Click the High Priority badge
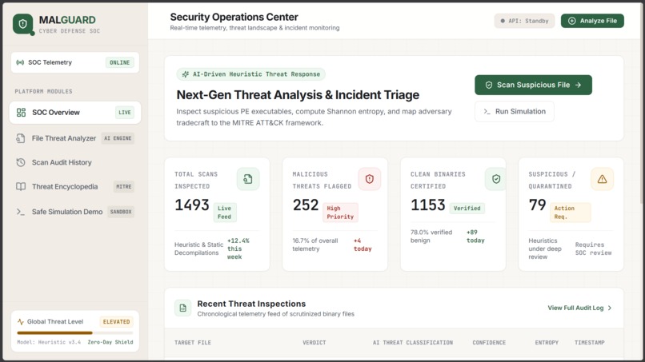 point(340,213)
